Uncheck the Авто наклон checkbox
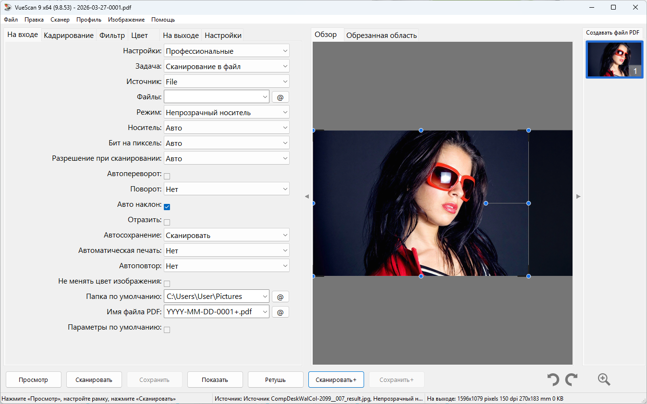This screenshot has width=647, height=404. 167,207
